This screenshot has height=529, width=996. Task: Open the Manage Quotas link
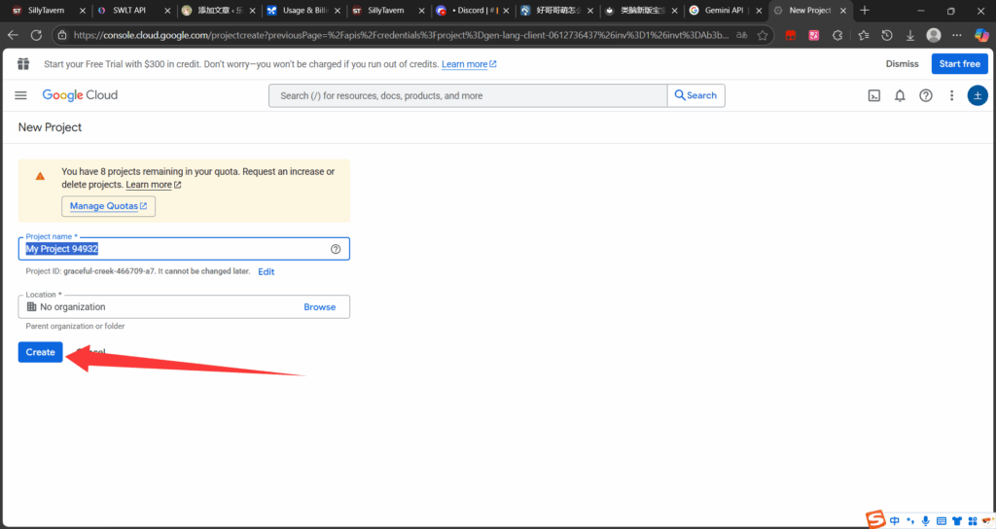point(108,206)
